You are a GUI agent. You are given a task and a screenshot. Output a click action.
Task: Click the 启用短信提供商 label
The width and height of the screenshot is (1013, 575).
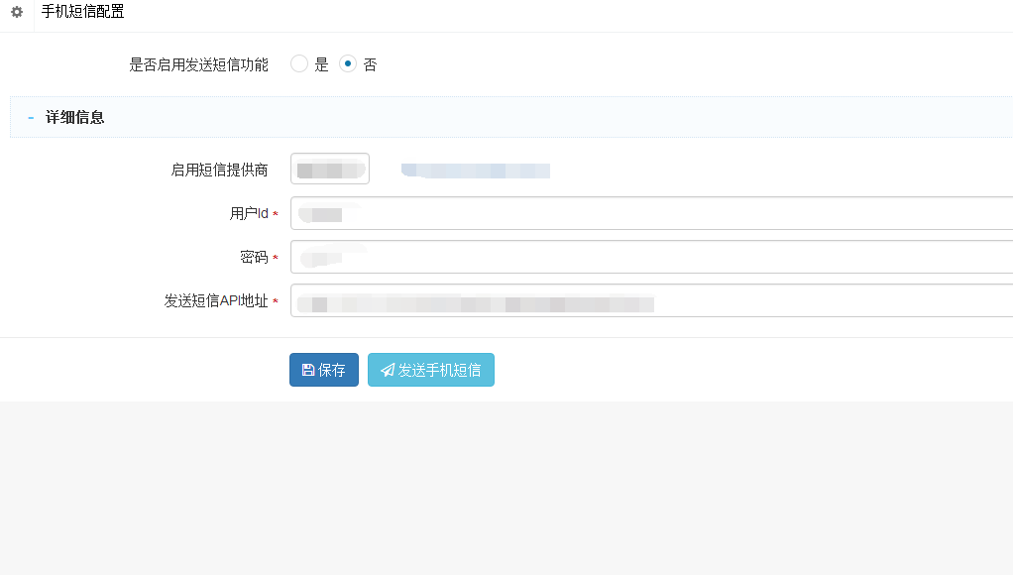pyautogui.click(x=219, y=170)
